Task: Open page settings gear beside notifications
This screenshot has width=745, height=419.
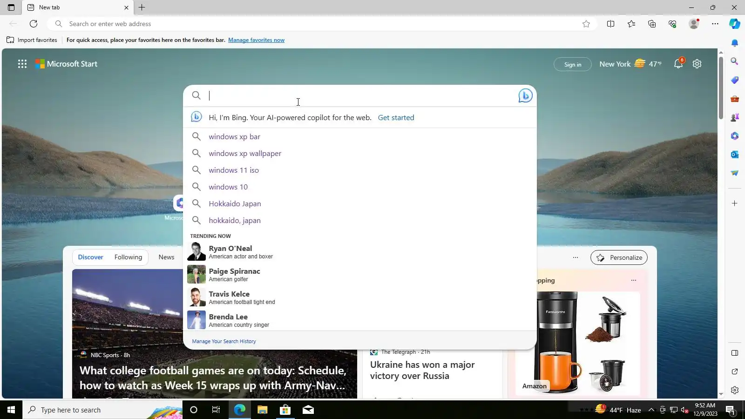Action: point(697,64)
